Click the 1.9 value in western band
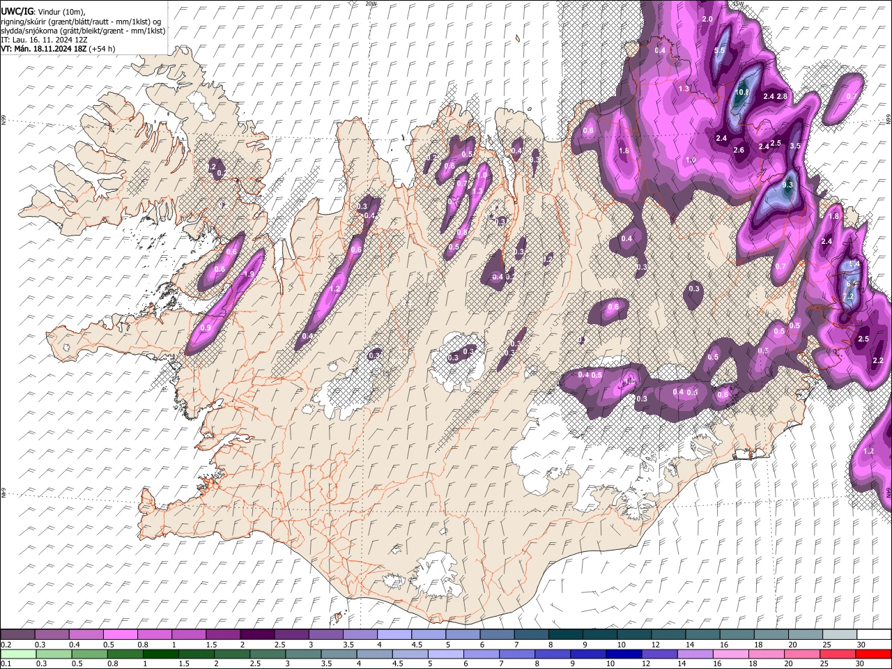Viewport: 892px width, 669px height. tap(249, 275)
